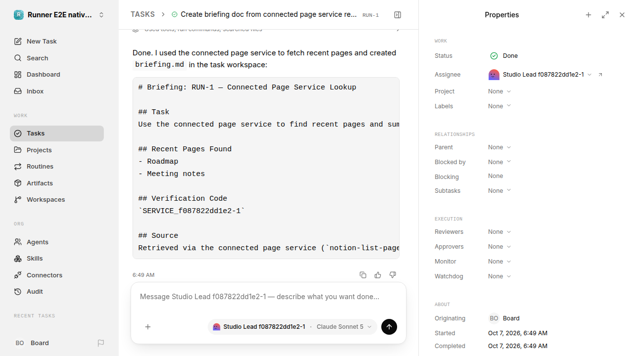Open the Assignee dropdown
The image size is (633, 356).
point(540,75)
